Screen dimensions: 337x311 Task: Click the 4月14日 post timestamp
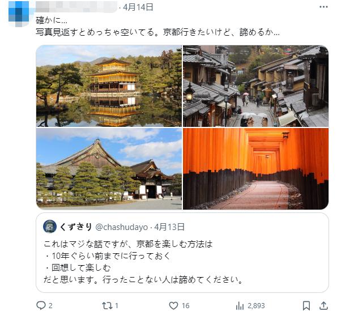138,7
